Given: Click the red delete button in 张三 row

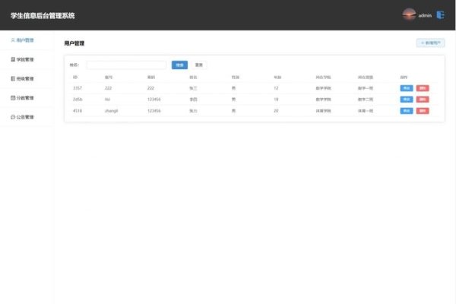Looking at the screenshot, I should coord(423,88).
